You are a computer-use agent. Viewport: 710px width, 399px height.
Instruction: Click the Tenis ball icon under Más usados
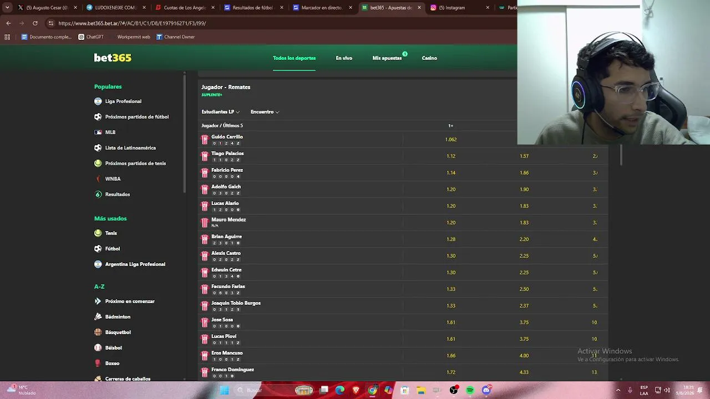click(x=98, y=233)
